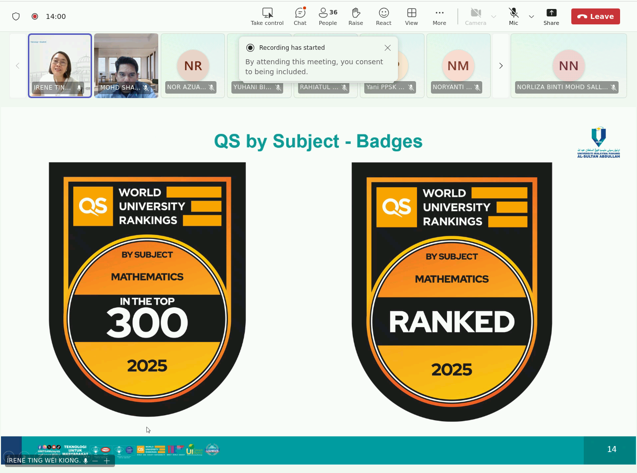Open the More actions menu

pos(439,16)
